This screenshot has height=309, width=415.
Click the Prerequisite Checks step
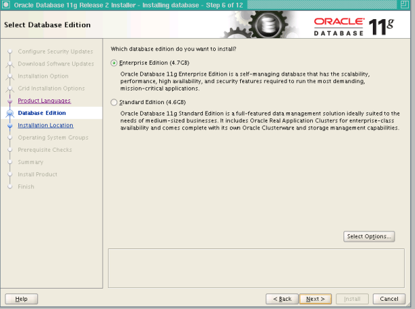[45, 150]
